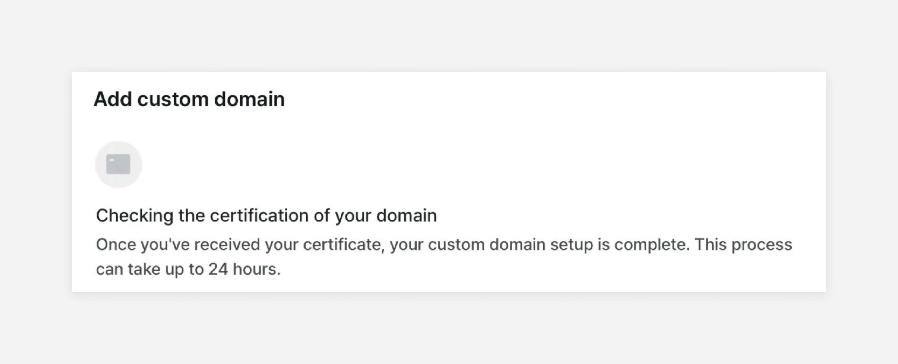Screen dimensions: 898x364
Task: Click "your domain" at the status title end
Action: (x=386, y=215)
